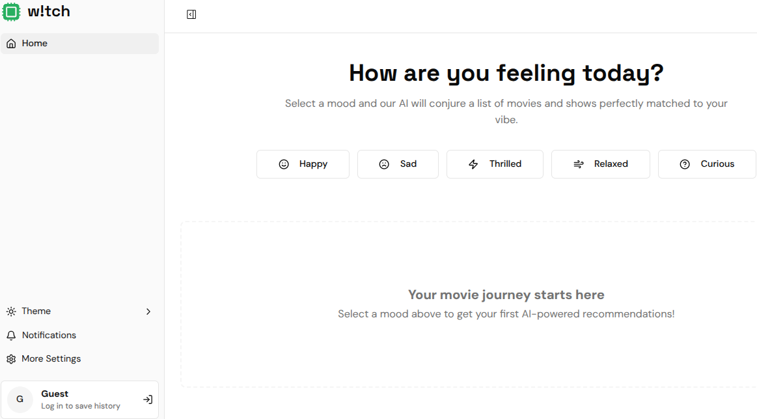
Task: Open the Theme menu entry
Action: tap(36, 311)
